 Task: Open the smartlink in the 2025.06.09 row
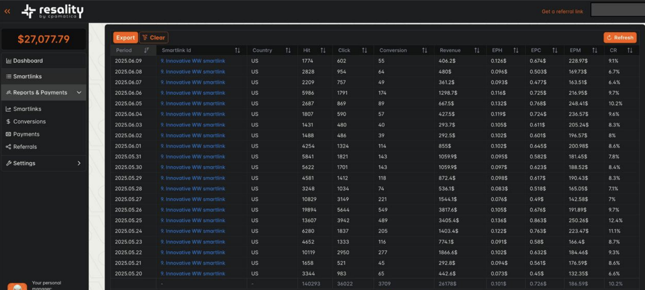(193, 61)
